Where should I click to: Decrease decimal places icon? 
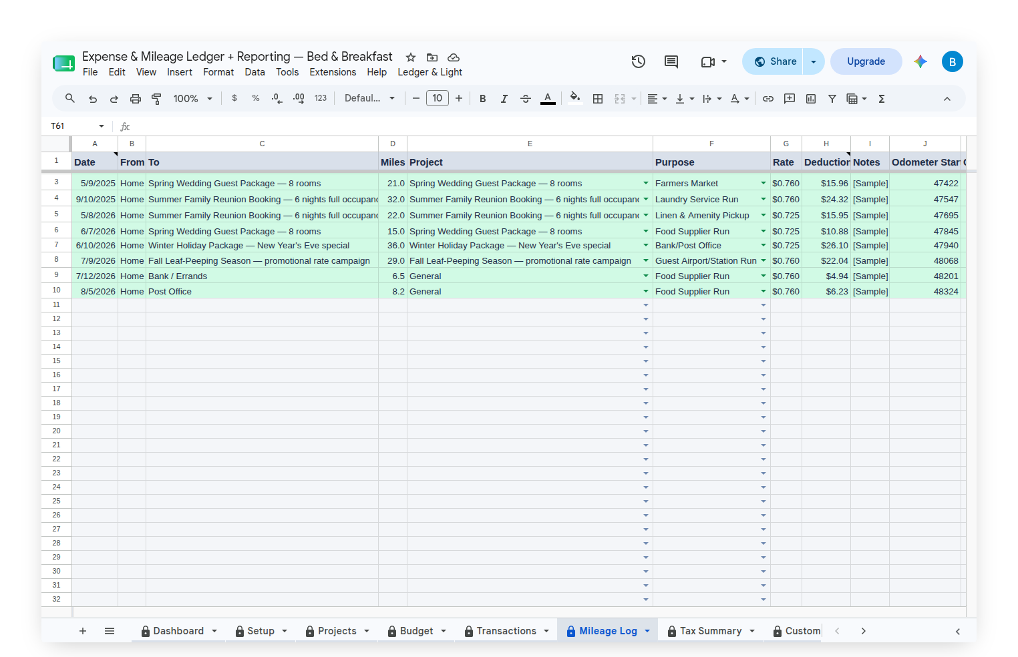[277, 98]
